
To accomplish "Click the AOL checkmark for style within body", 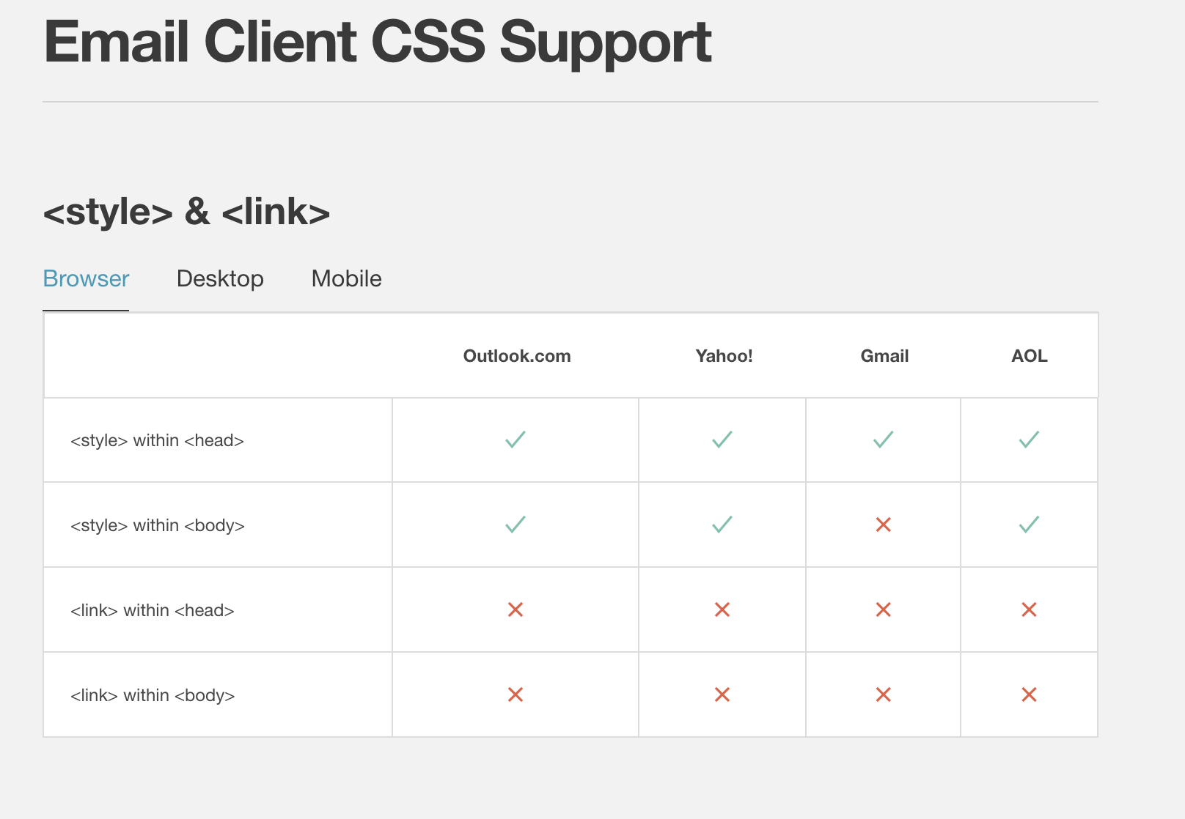I will [x=1029, y=525].
